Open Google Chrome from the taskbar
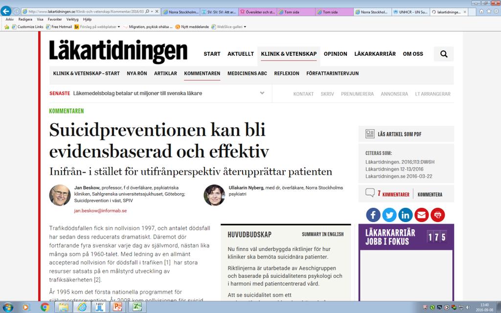This screenshot has height=313, width=501. [45, 307]
